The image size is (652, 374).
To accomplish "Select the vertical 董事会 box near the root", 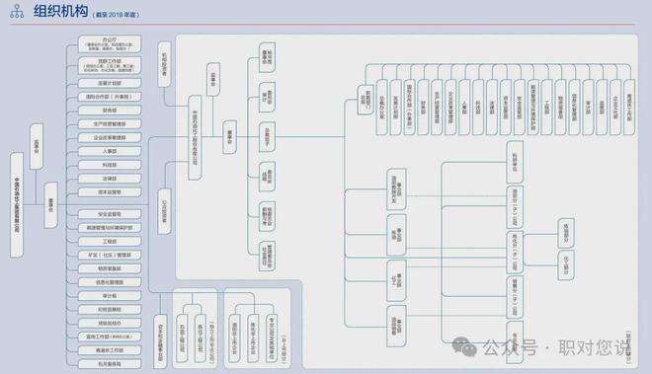I will click(50, 205).
